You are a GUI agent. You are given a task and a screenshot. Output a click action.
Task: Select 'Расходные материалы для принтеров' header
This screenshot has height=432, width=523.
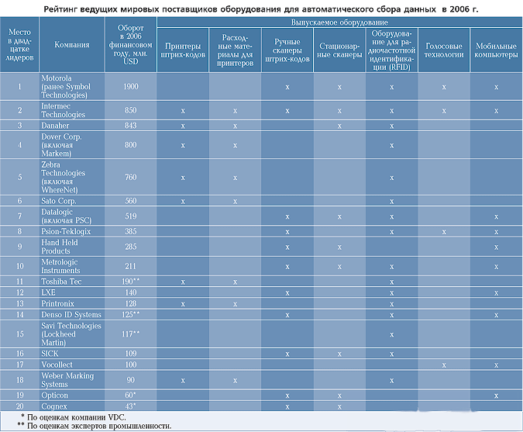[235, 50]
